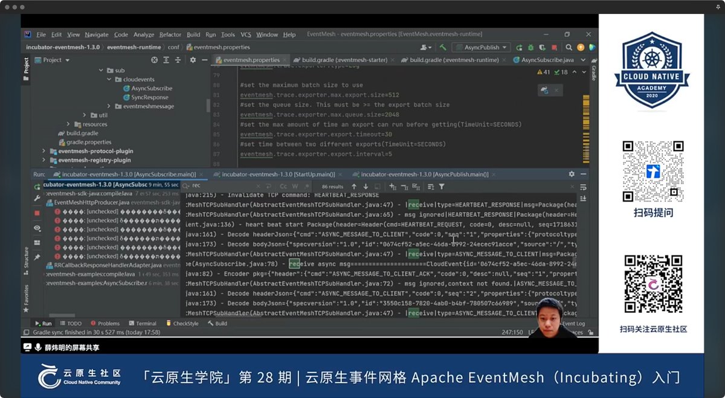Click warnings count indicator 41
Viewport: 725px width, 398px height.
(x=544, y=72)
